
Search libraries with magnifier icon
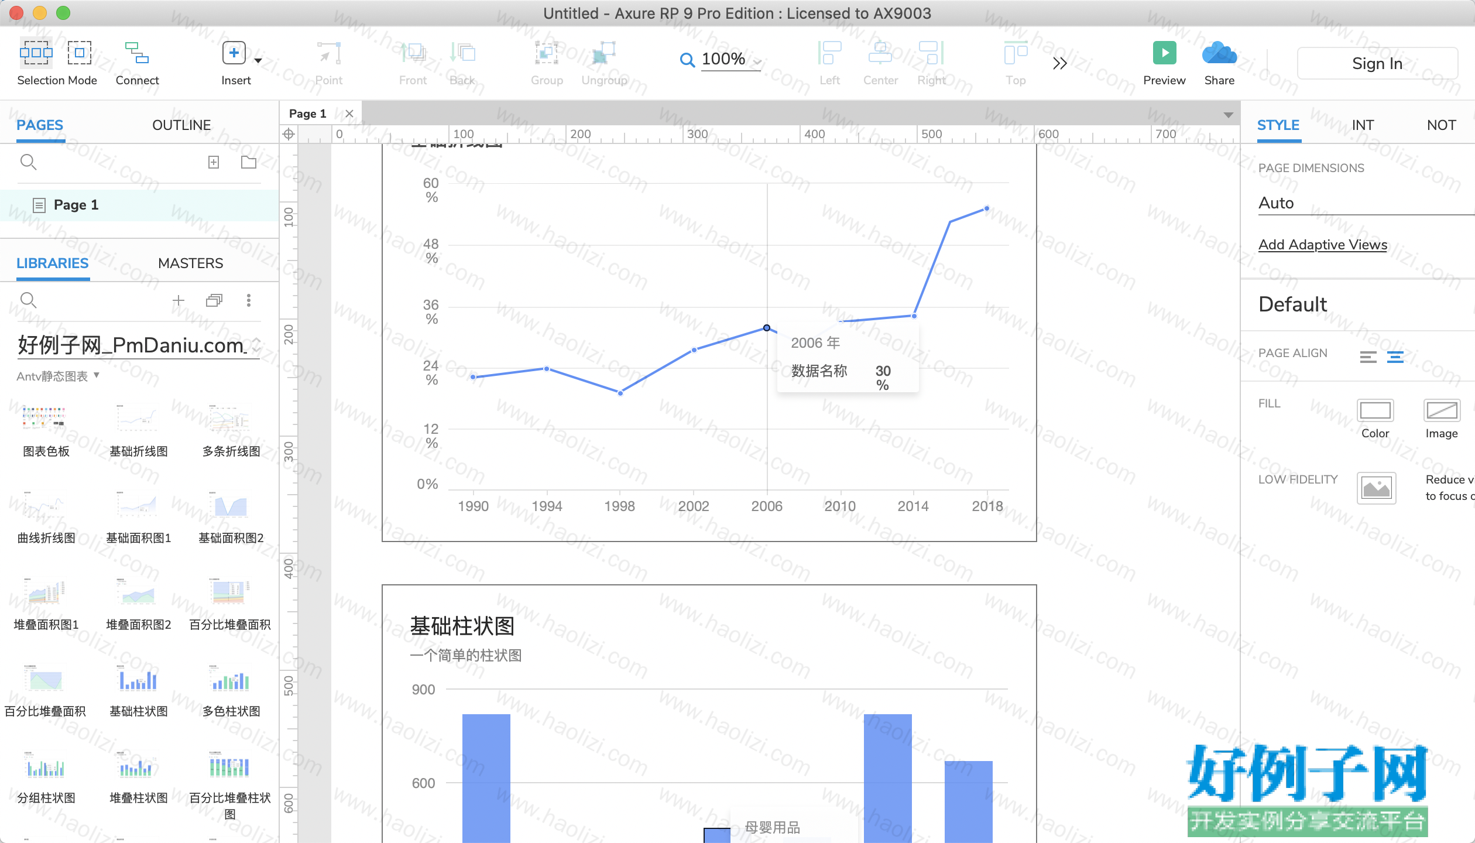pos(28,300)
